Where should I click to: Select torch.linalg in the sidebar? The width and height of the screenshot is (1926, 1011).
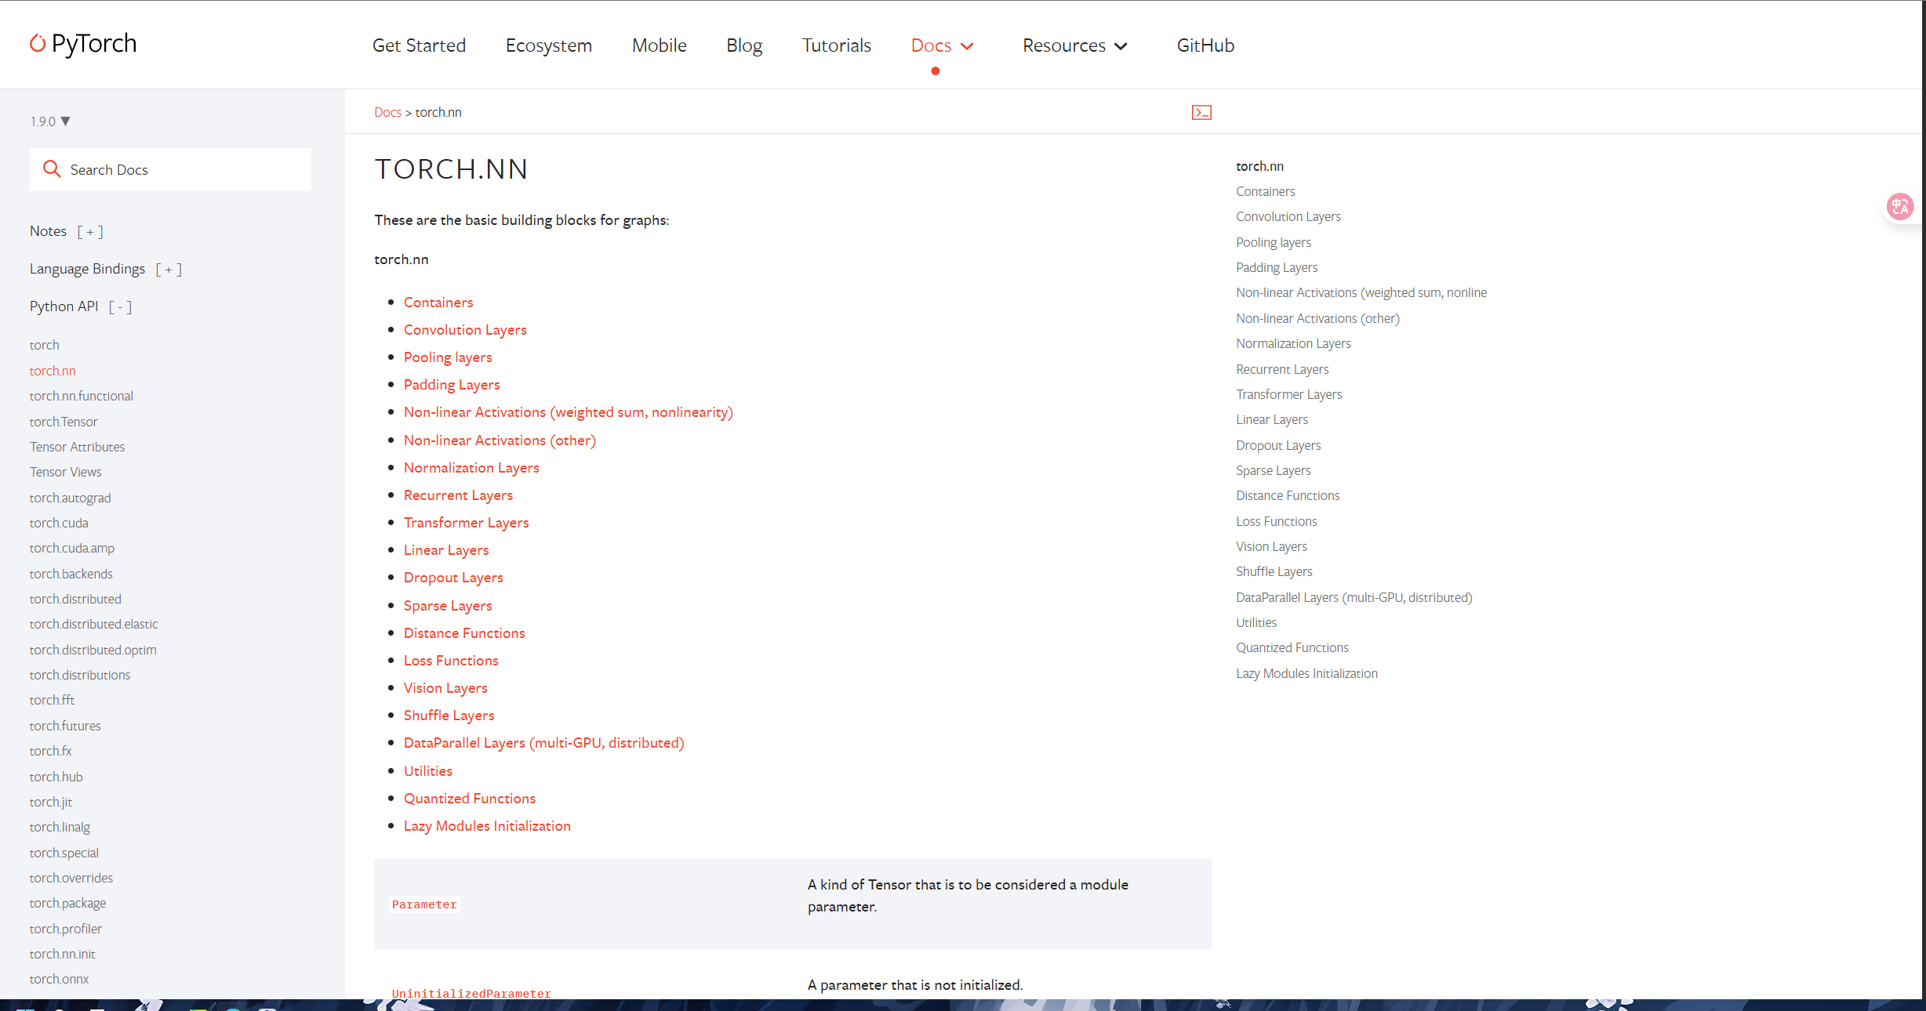click(x=60, y=827)
